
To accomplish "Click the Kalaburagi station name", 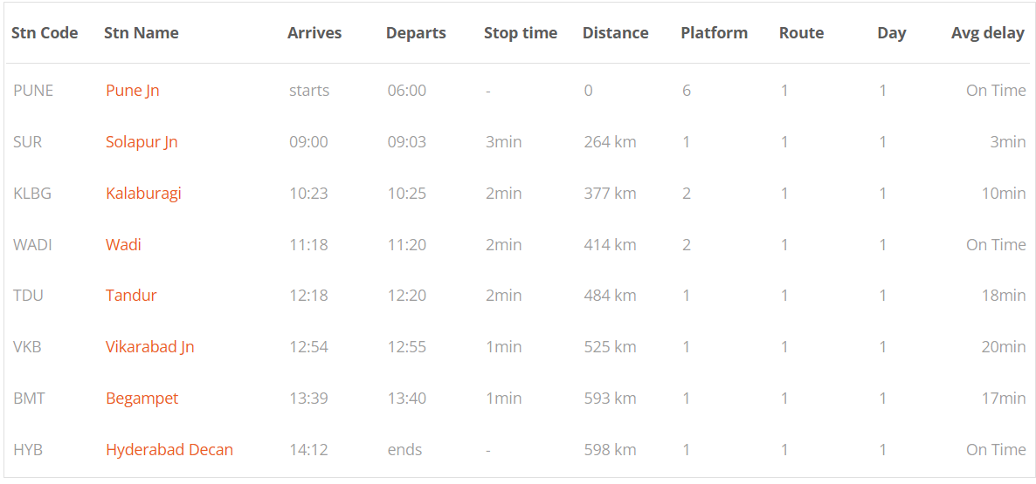I will [x=143, y=194].
